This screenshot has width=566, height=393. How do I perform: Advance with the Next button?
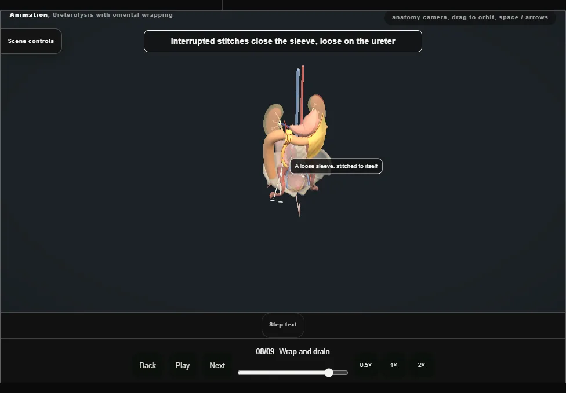(217, 365)
